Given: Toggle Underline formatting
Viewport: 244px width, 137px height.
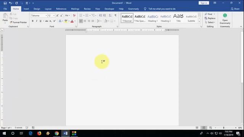Looking at the screenshot, I should click(x=40, y=21).
